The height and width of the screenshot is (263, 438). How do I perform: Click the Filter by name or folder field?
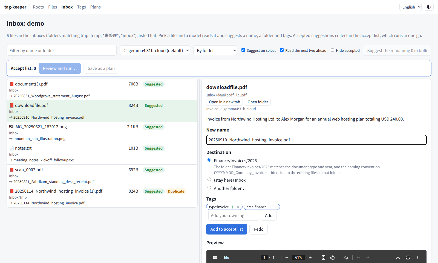tap(62, 50)
